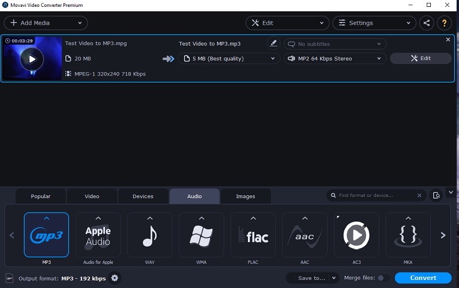459x288 pixels.
Task: Select the FLAC format icon
Action: point(253,235)
